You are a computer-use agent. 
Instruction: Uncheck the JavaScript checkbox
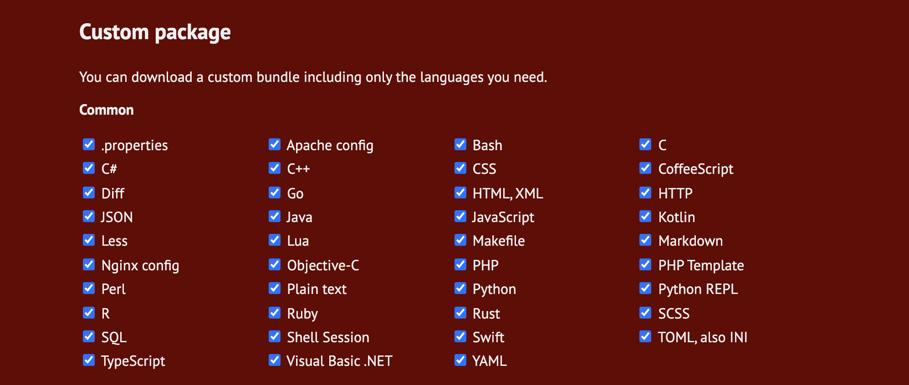pos(460,217)
